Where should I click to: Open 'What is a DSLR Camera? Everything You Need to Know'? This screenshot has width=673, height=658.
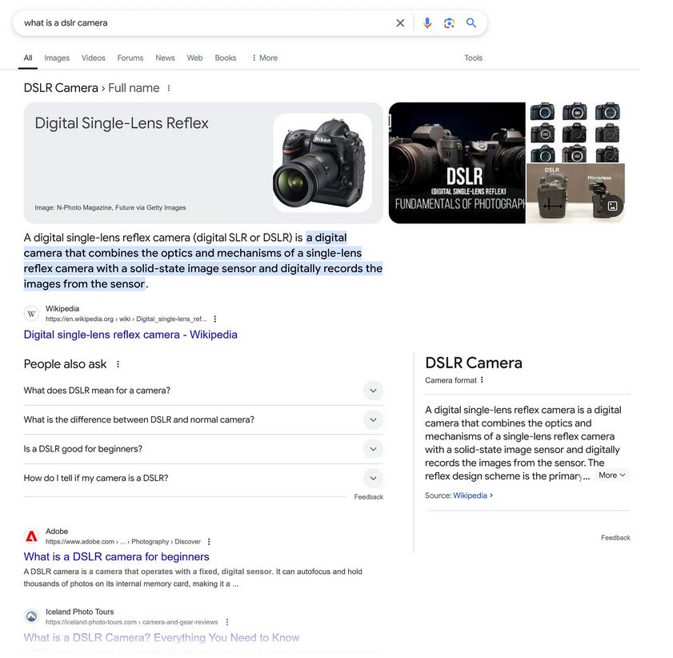(162, 638)
